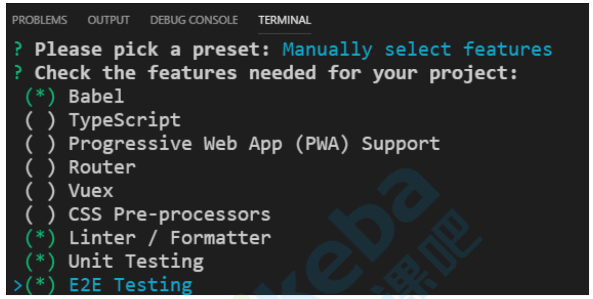Toggle the Unit Testing asterisk marker
593x299 pixels.
[x=40, y=262]
